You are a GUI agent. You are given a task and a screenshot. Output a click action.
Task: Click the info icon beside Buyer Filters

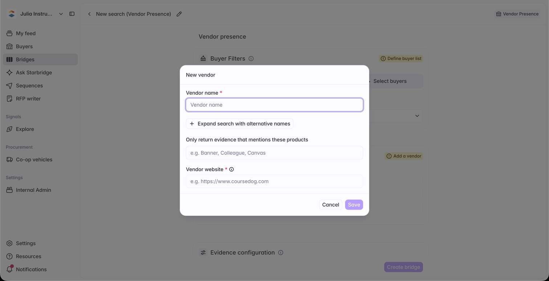(x=251, y=58)
